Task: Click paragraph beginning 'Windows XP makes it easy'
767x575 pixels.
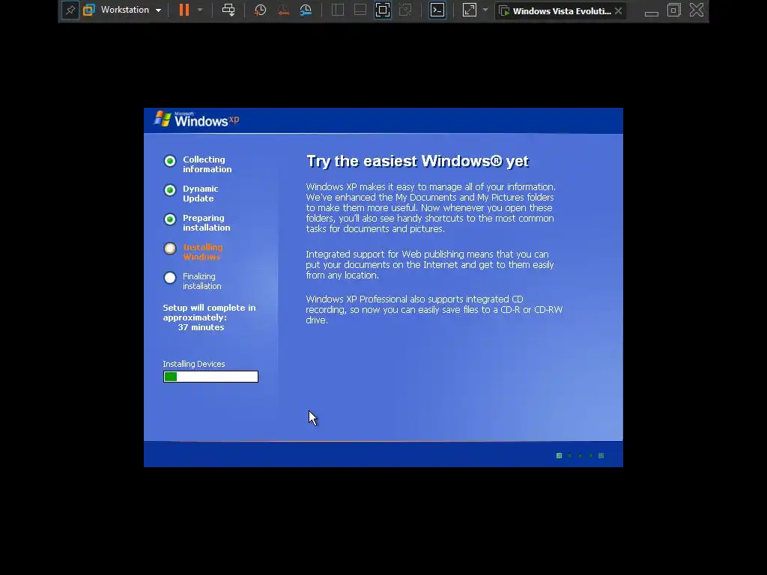Action: pos(431,208)
